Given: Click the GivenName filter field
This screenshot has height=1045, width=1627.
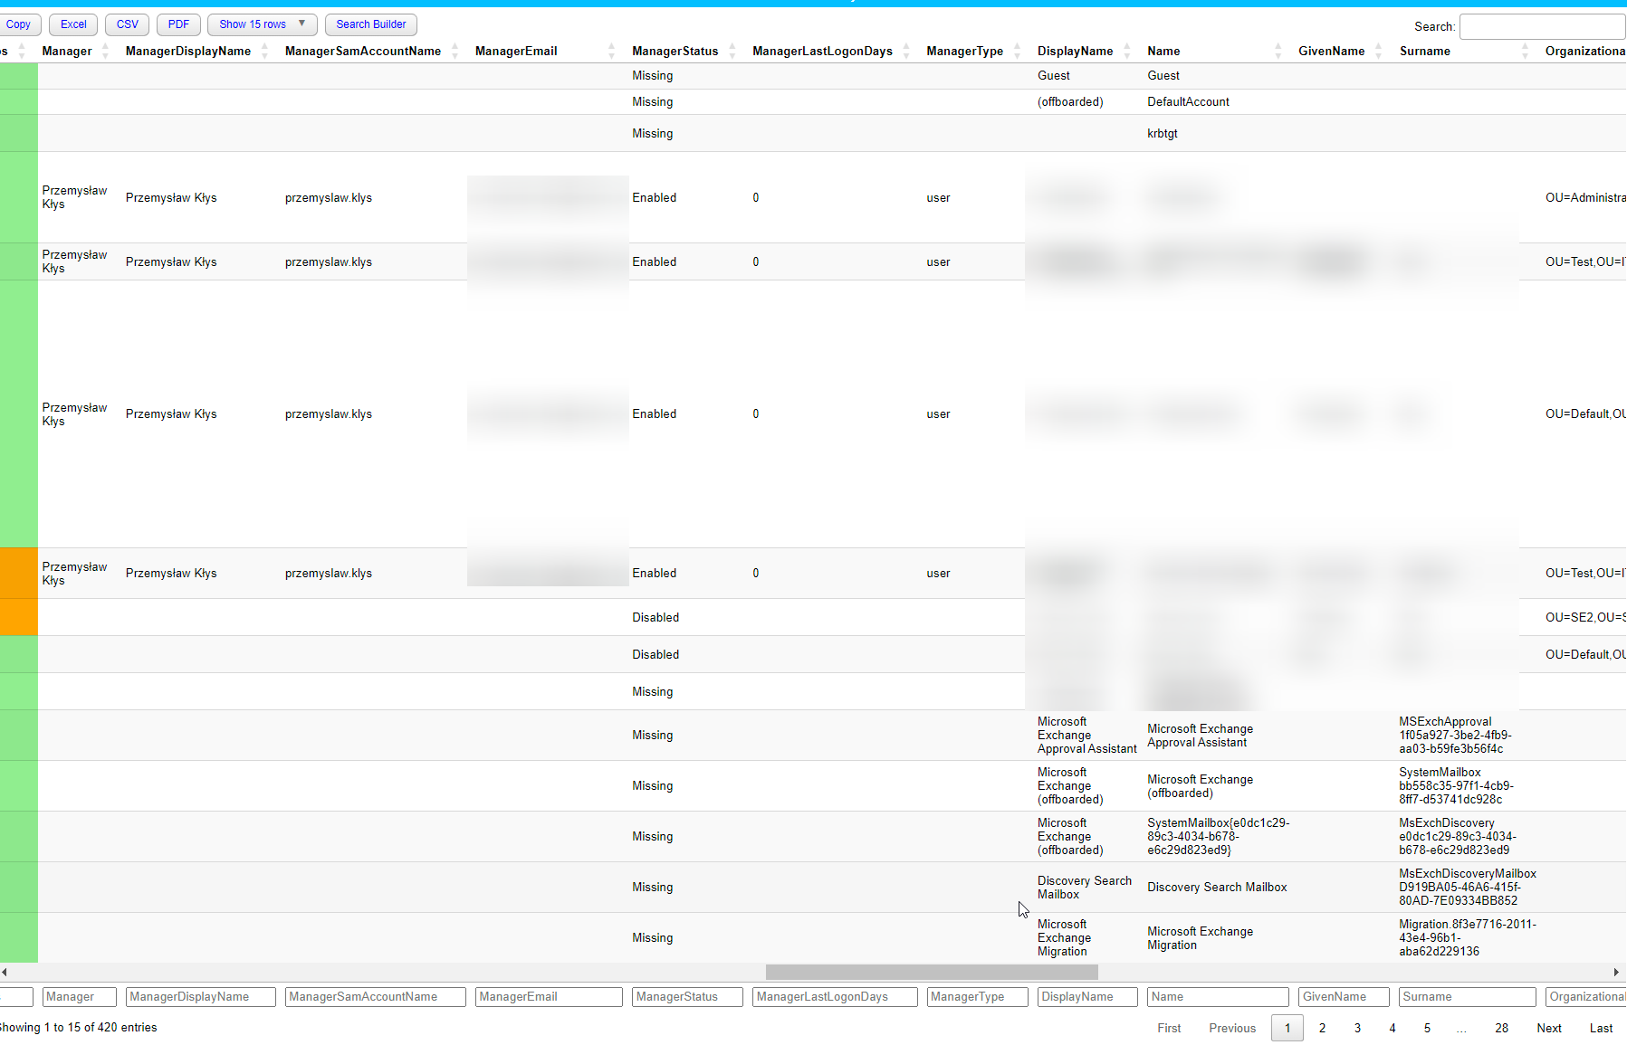Looking at the screenshot, I should (x=1344, y=997).
